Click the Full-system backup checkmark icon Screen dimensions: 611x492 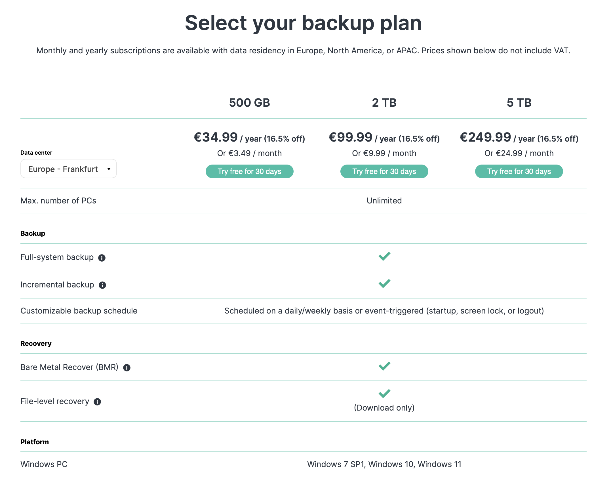coord(384,256)
